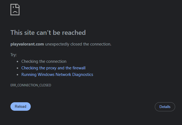This screenshot has height=125, width=182.
Task: Select the playvalorant.com domain text
Action: point(27,44)
